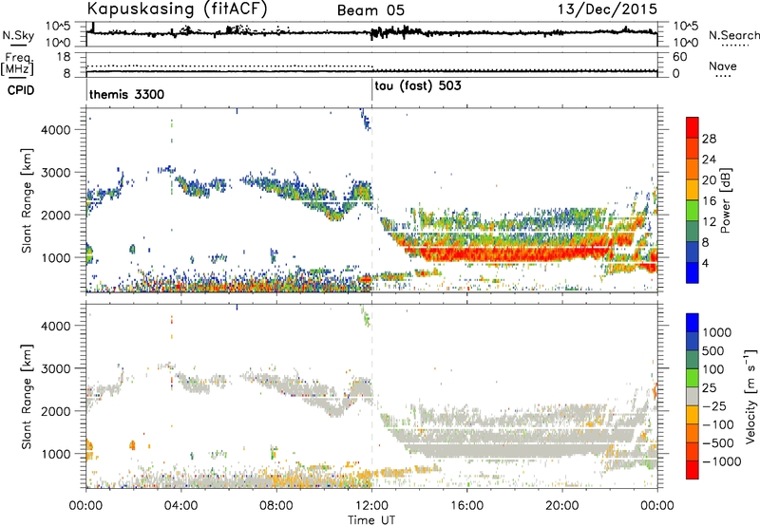Click the 'Beam 05' label
This screenshot has height=526, width=760.
point(370,10)
